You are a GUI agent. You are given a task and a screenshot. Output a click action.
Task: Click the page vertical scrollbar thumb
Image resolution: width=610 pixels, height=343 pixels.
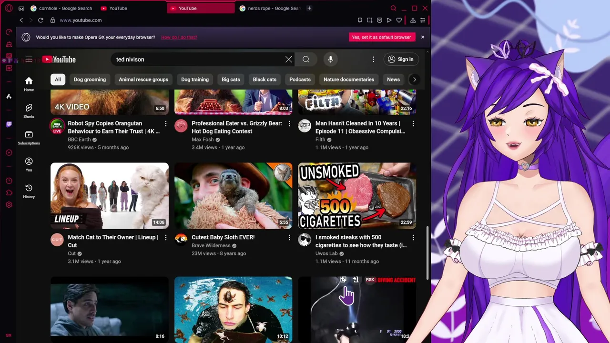click(x=427, y=252)
